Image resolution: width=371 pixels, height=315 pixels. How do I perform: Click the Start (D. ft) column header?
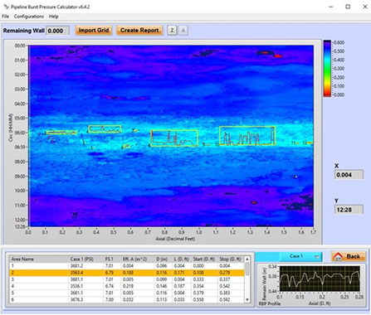[x=204, y=259]
